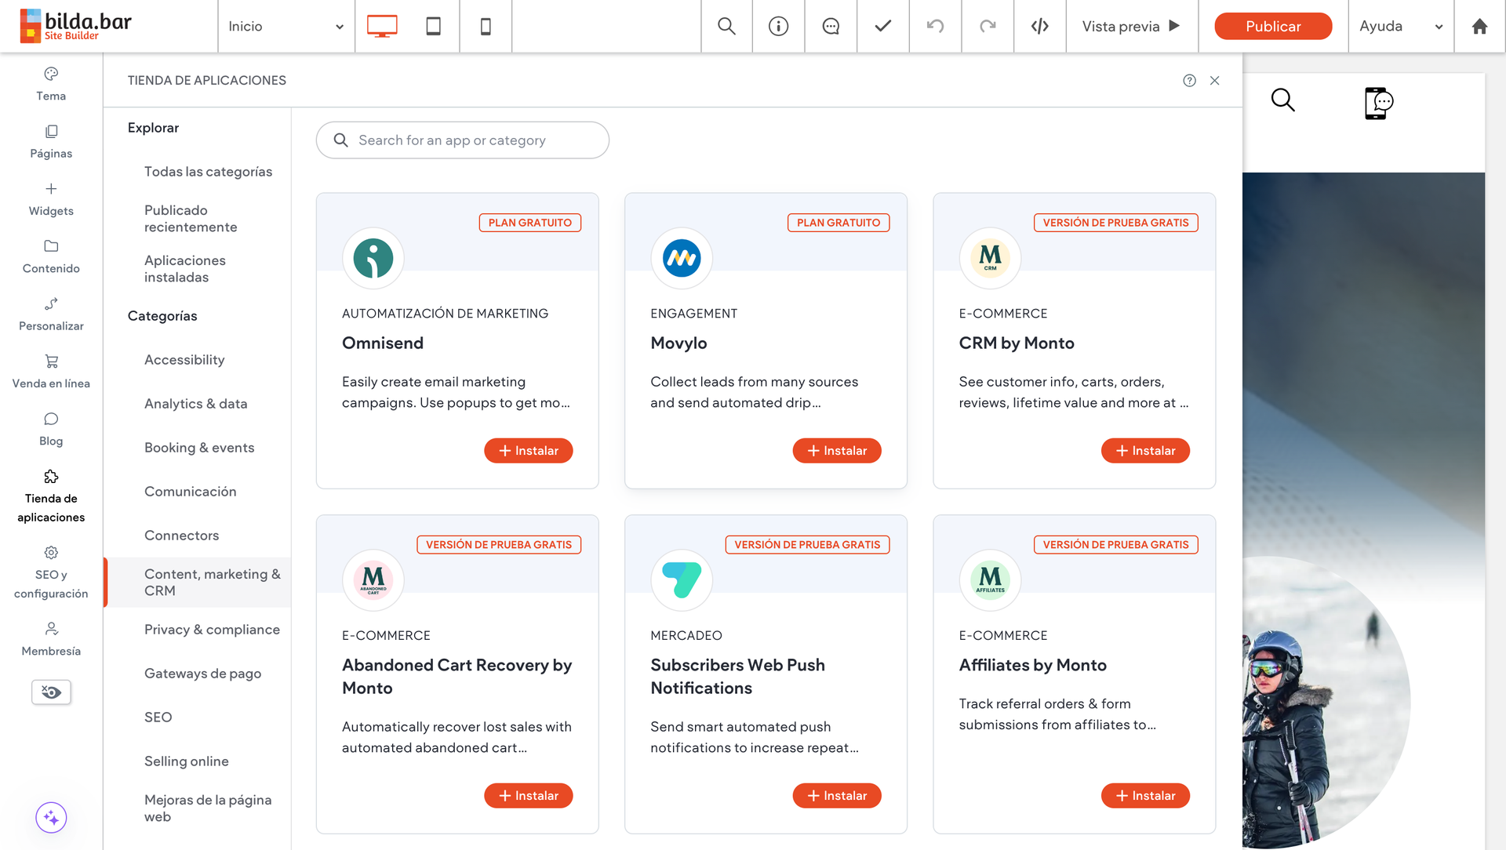Click the skier photo in preview
The width and height of the screenshot is (1506, 850).
pyautogui.click(x=1326, y=702)
